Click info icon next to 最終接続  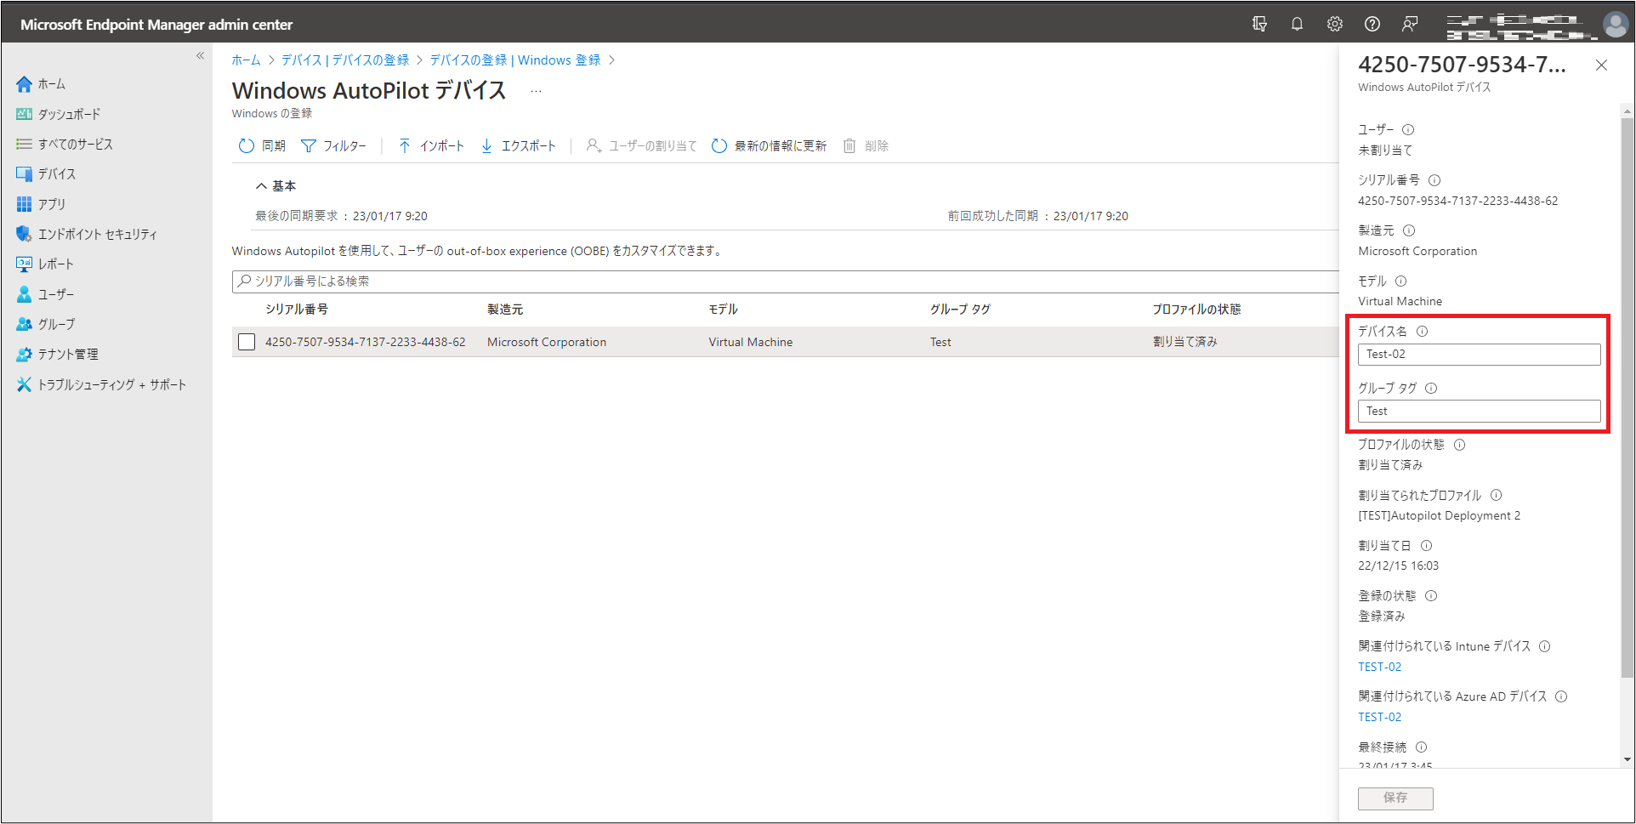pyautogui.click(x=1421, y=747)
